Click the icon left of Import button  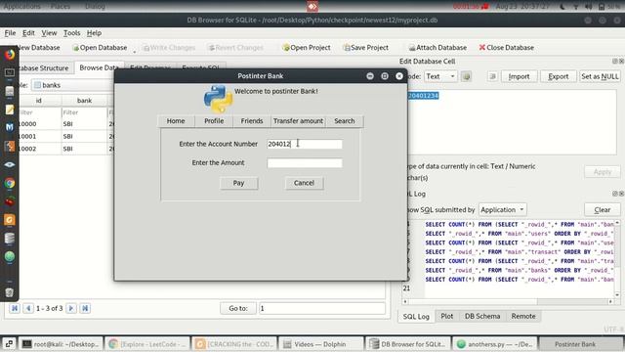492,76
